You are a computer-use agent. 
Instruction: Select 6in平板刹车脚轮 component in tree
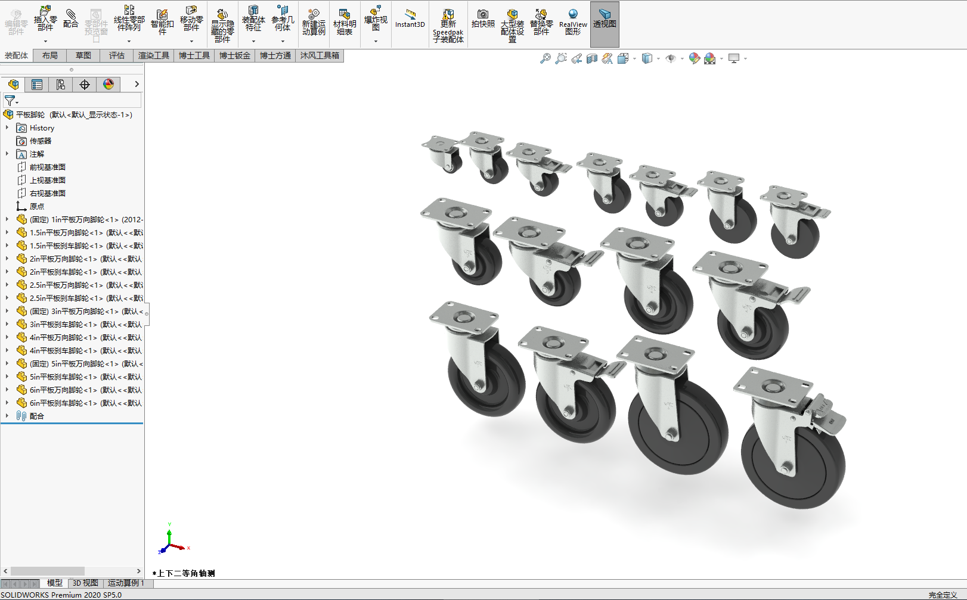(x=85, y=403)
